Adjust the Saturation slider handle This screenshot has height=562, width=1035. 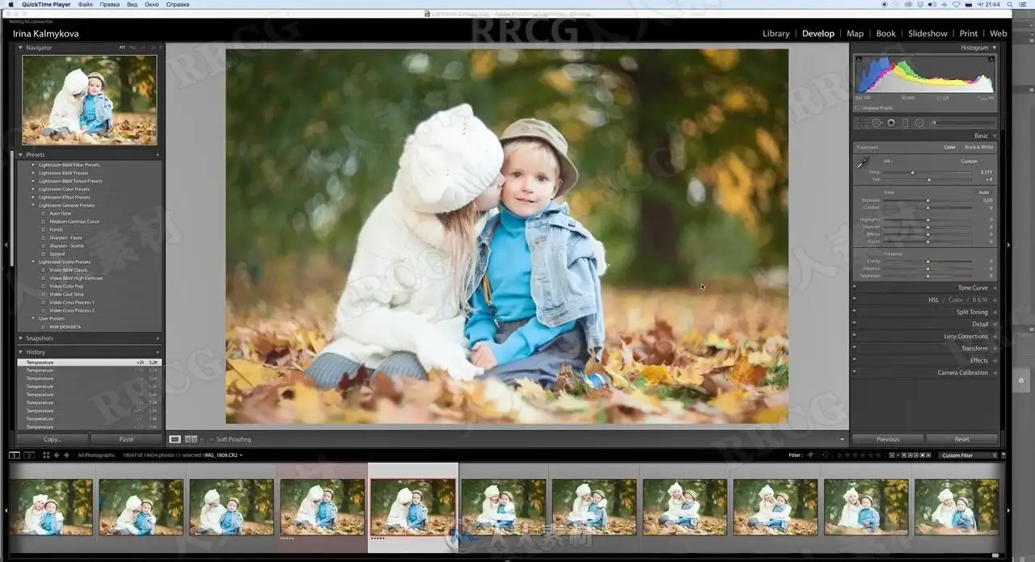point(927,276)
